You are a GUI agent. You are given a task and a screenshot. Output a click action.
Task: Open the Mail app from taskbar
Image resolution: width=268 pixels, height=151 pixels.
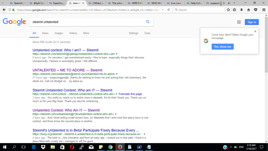pos(91,147)
